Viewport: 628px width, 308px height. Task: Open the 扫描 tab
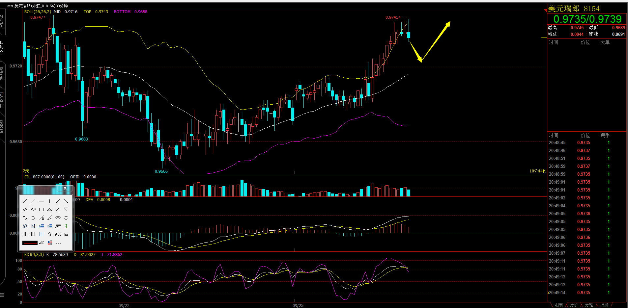[604, 305]
